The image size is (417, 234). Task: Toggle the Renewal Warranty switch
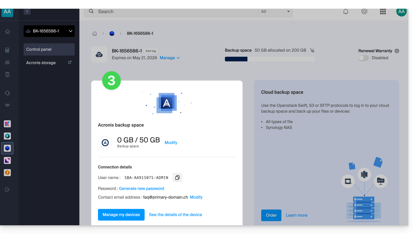(x=363, y=58)
